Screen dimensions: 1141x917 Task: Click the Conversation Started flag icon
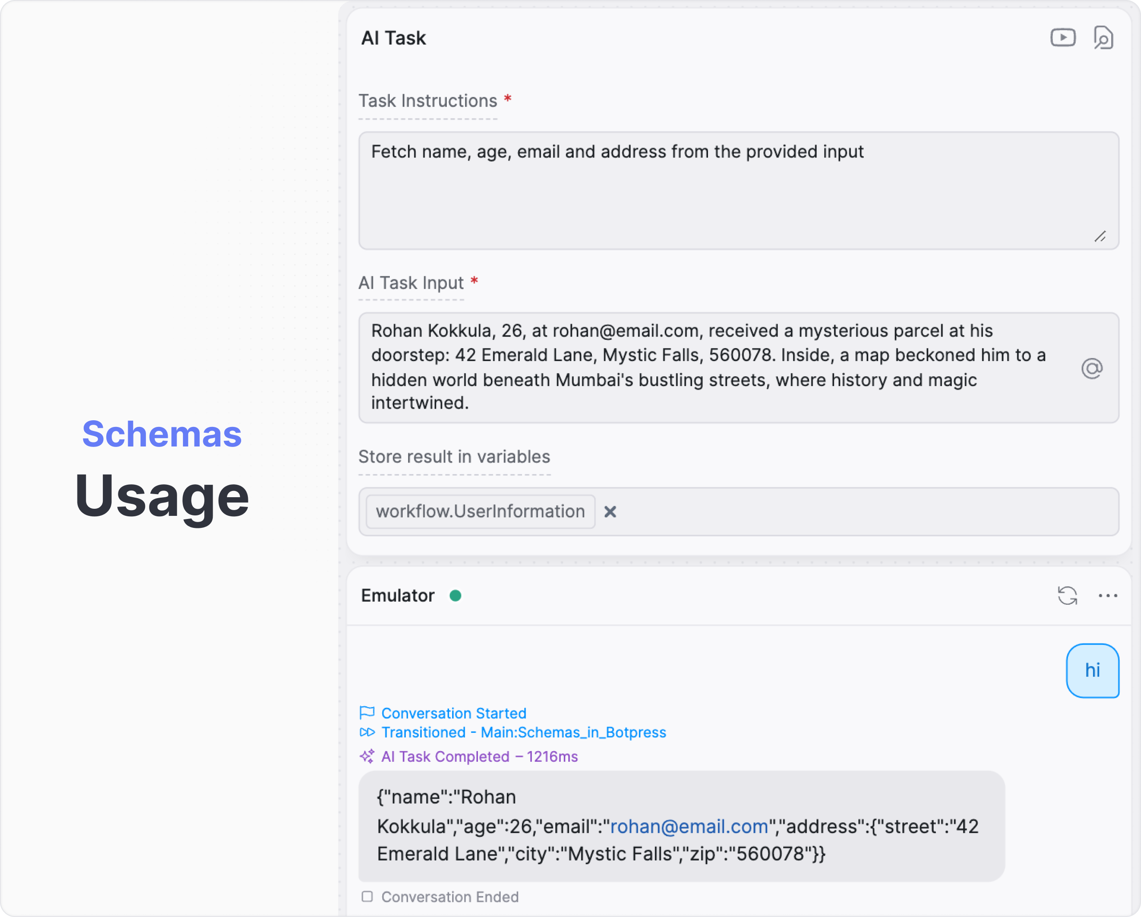(367, 713)
